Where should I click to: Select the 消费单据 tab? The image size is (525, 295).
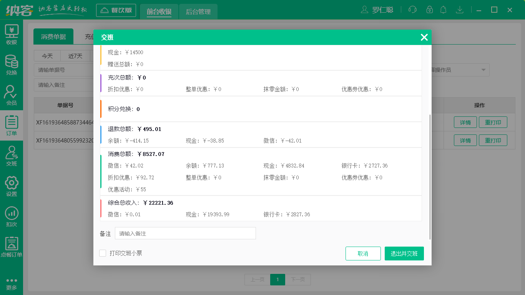[x=53, y=36]
